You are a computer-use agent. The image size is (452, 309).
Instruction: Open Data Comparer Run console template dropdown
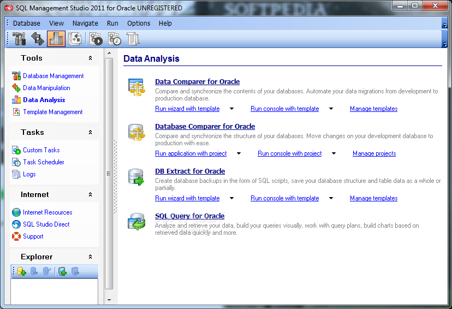click(331, 109)
